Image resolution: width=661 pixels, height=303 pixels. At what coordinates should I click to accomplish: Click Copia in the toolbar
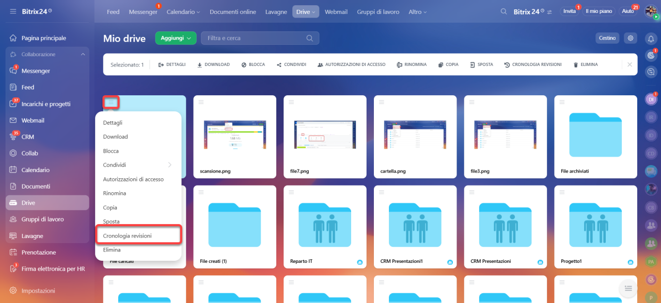448,64
